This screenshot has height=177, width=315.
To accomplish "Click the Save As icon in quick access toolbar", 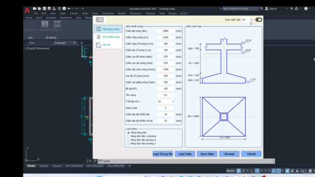I will (49, 9).
